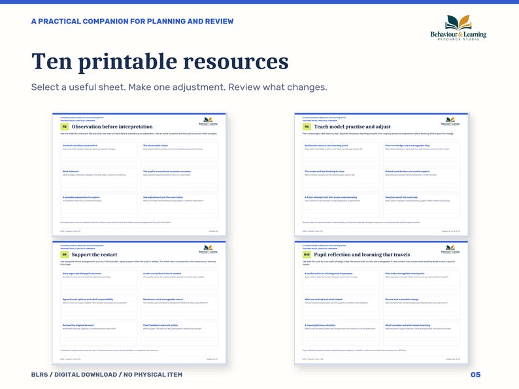
Task: Click the title 'Observation before interpretation'
Action: pos(112,127)
